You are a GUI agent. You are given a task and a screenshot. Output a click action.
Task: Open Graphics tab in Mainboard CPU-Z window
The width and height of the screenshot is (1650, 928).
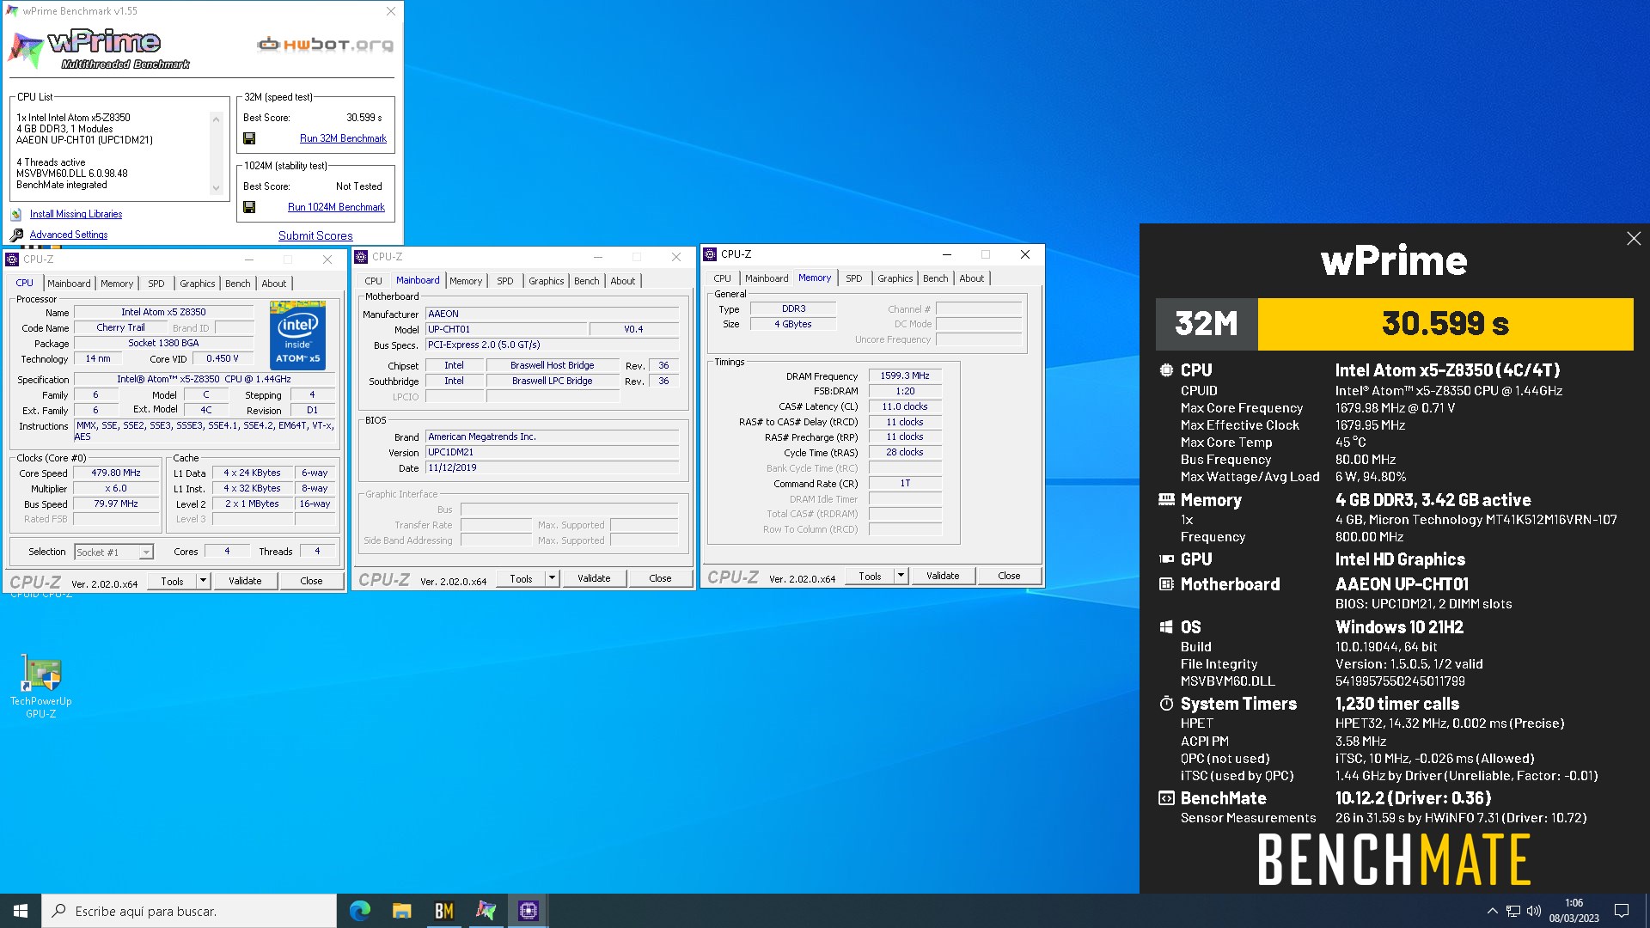pyautogui.click(x=546, y=281)
